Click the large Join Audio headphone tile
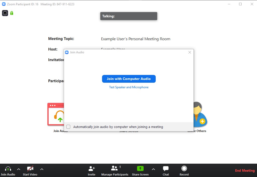Image resolution: width=257 pixels, height=177 pixels. point(56,114)
